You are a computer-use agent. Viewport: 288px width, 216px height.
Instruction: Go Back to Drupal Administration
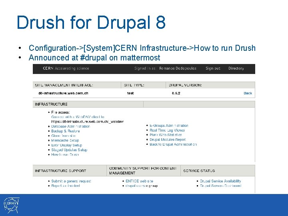tap(173, 144)
